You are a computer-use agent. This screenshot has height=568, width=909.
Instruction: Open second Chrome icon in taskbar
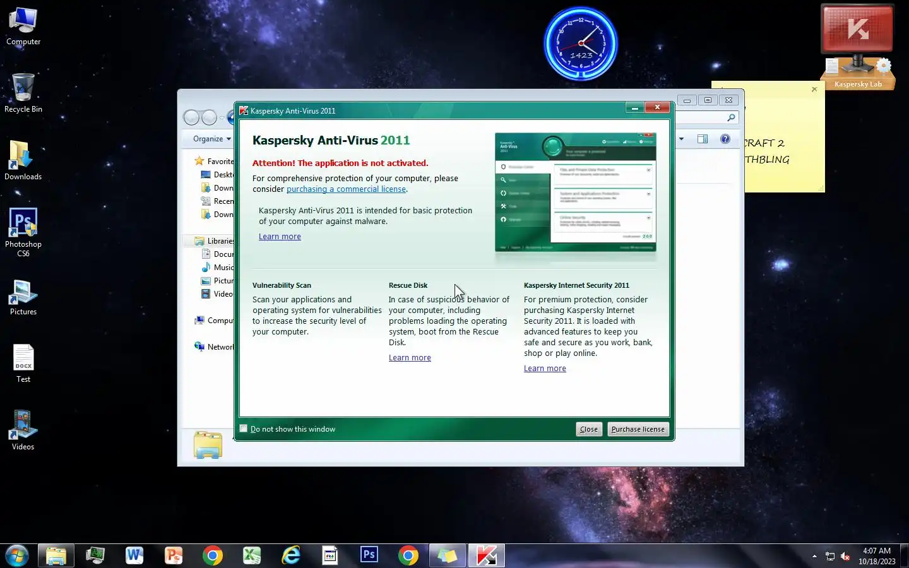click(408, 556)
